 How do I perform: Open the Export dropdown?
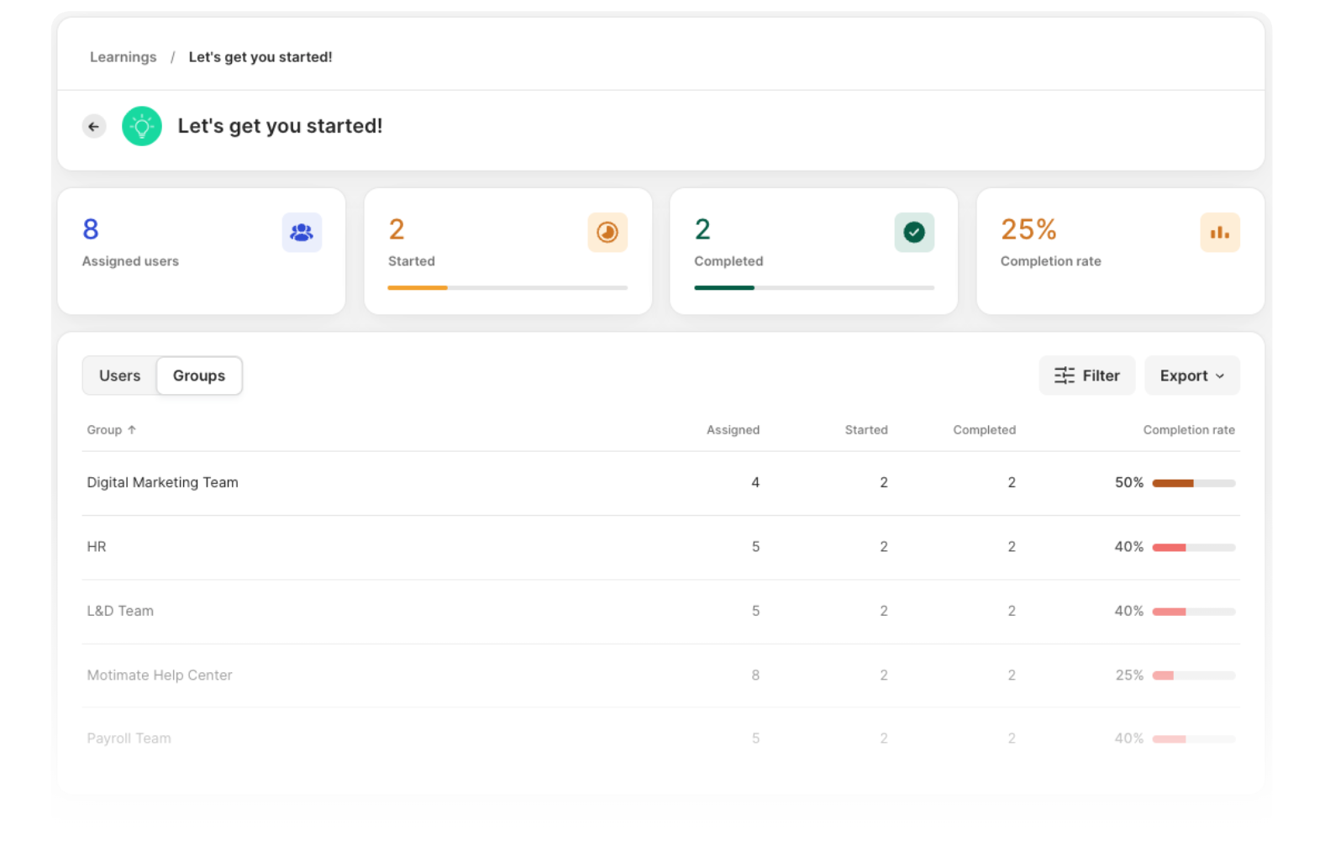tap(1192, 376)
